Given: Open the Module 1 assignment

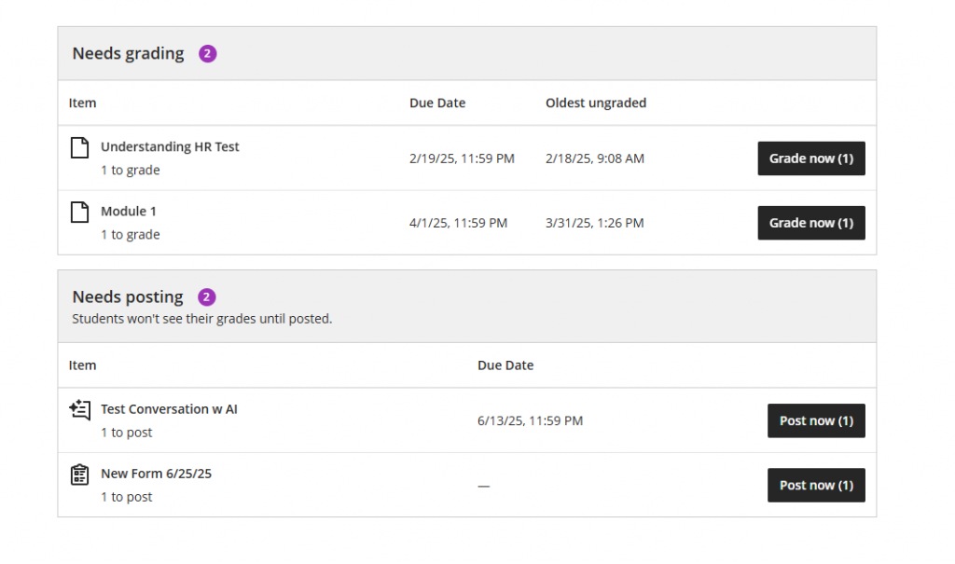Looking at the screenshot, I should coord(129,211).
